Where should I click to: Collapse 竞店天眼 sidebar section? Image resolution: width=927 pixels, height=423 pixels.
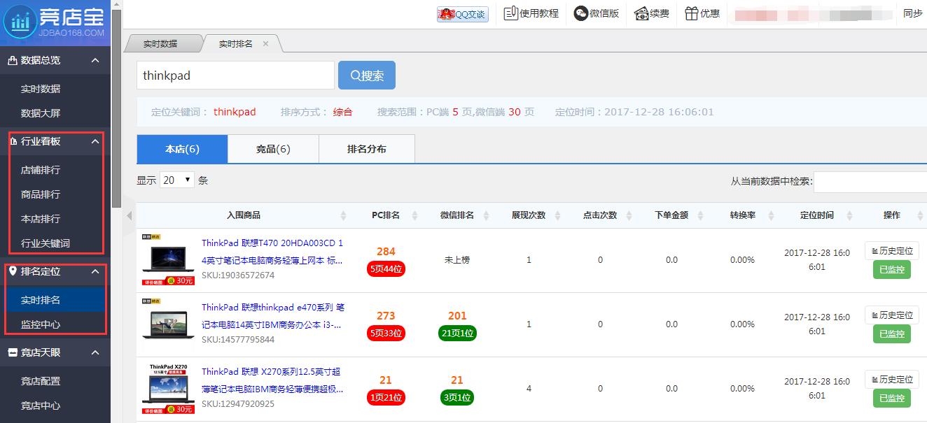click(x=95, y=353)
